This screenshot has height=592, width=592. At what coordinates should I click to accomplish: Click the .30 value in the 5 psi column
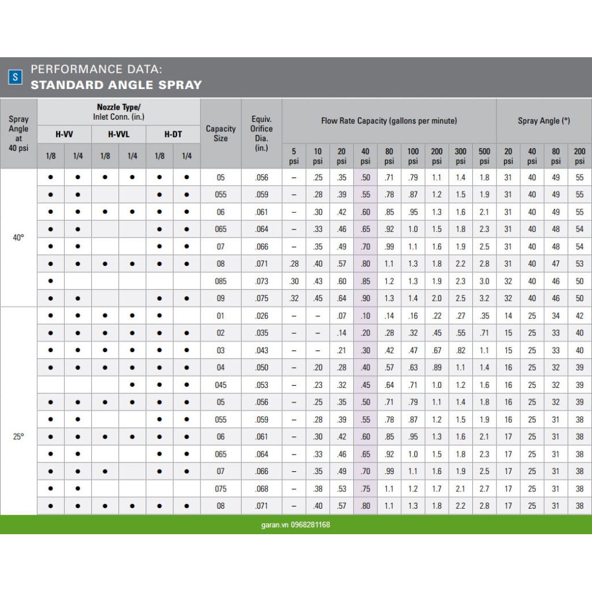294,282
